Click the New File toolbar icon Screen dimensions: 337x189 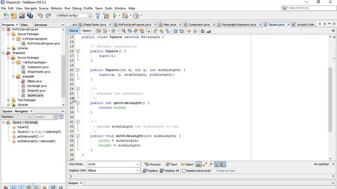coord(6,16)
